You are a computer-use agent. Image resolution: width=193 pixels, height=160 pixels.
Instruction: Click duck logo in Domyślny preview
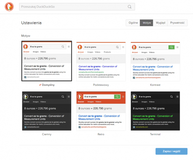coord(26,46)
